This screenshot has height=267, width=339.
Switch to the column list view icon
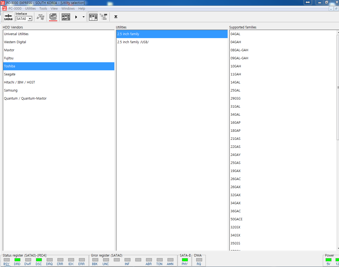pos(93,17)
